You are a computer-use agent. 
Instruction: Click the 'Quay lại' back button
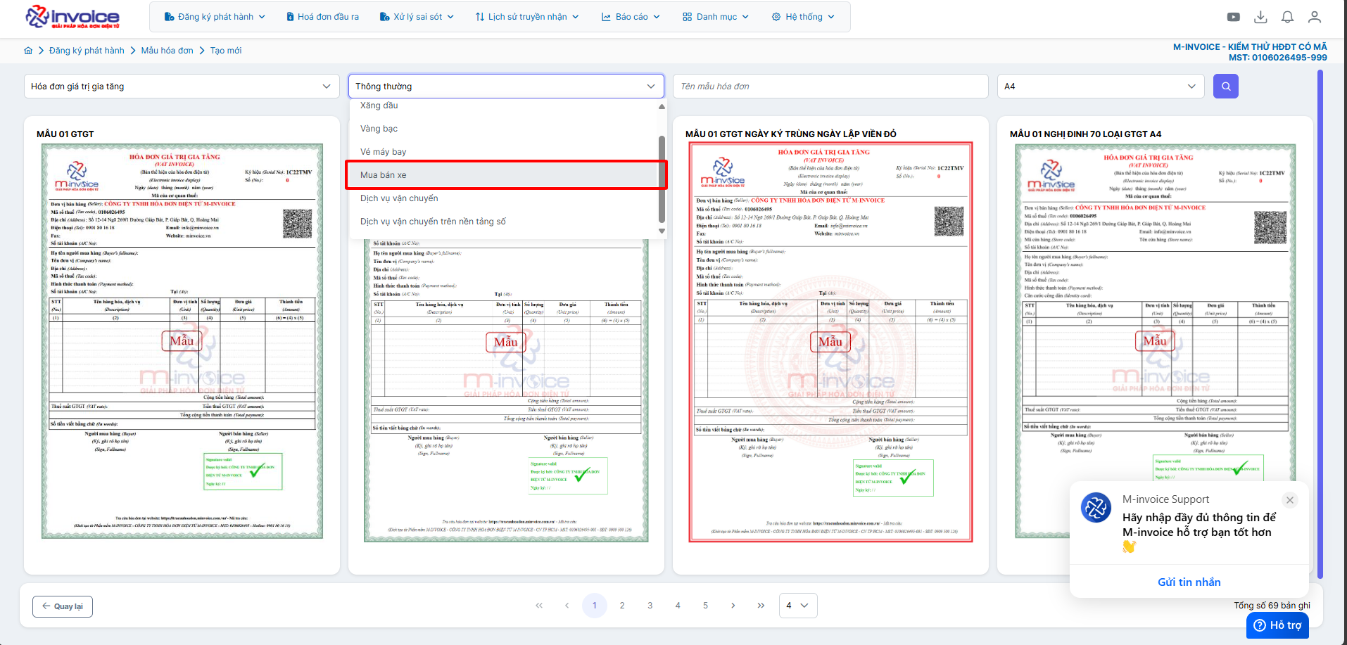63,606
